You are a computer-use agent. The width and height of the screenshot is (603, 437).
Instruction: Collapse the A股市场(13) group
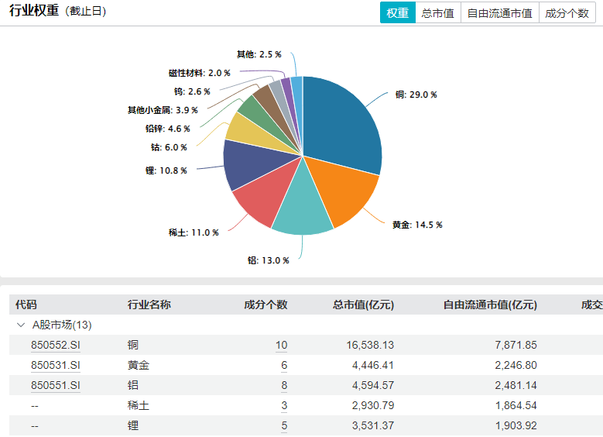tap(20, 325)
